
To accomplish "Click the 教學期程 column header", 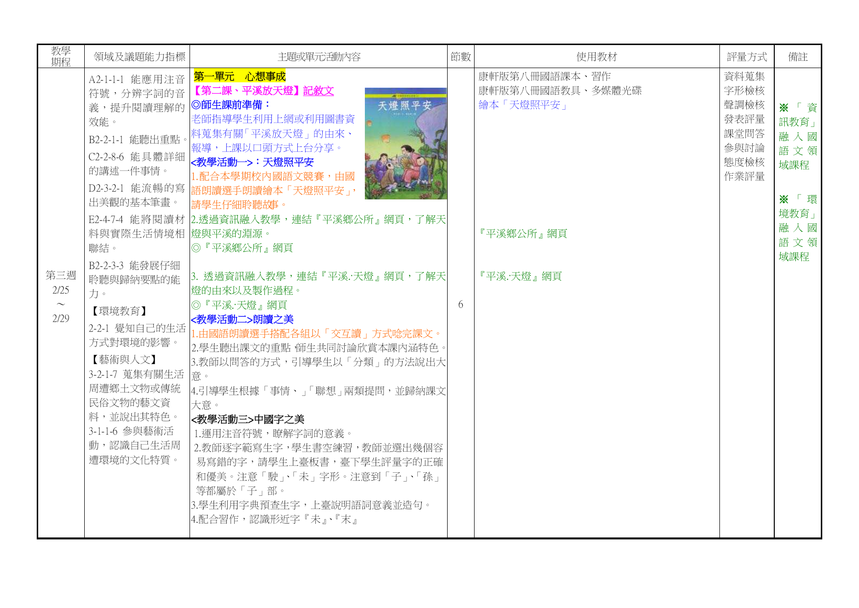I will [61, 56].
